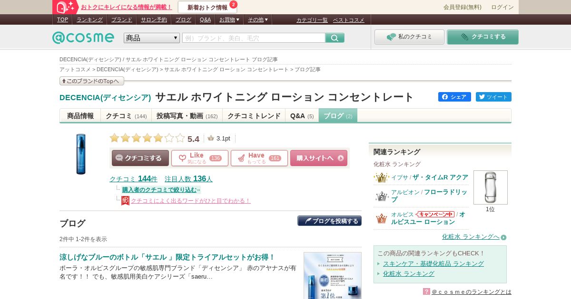Click 化粧水 ランキング link in CHECK box
This screenshot has height=299, width=571.
(x=409, y=273)
